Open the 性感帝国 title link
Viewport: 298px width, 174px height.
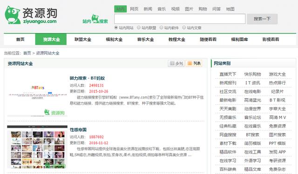78,130
